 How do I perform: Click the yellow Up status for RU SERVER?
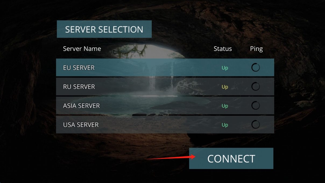225,87
